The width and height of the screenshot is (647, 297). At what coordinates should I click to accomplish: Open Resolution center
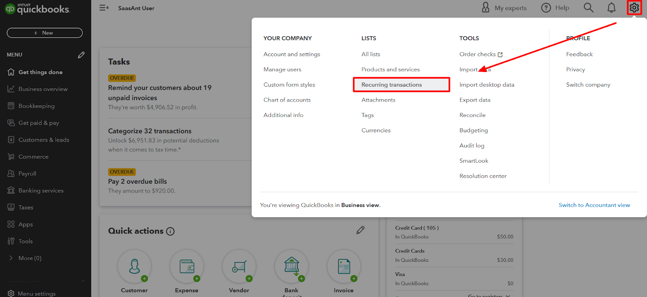coord(483,176)
